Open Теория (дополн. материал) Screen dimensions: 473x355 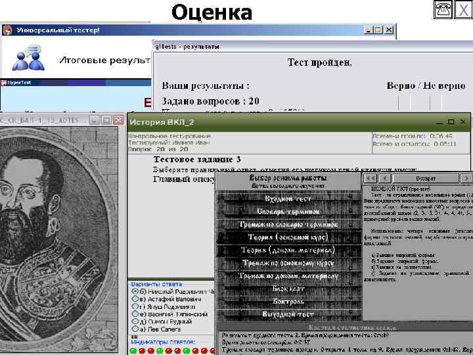pyautogui.click(x=288, y=250)
